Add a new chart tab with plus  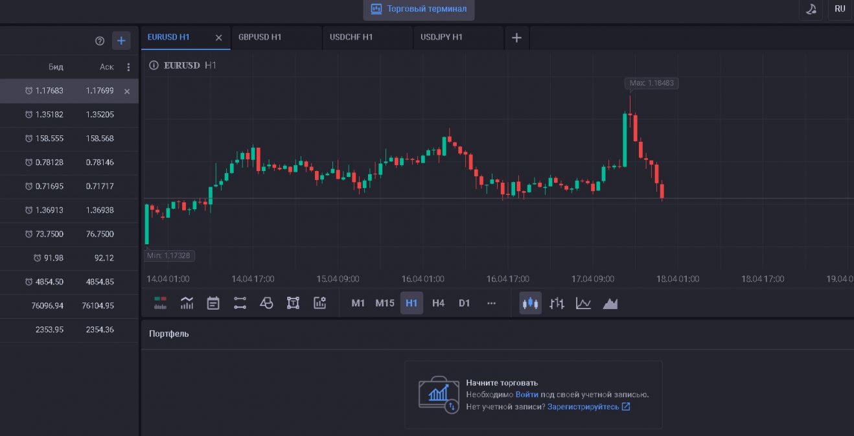[x=516, y=38]
